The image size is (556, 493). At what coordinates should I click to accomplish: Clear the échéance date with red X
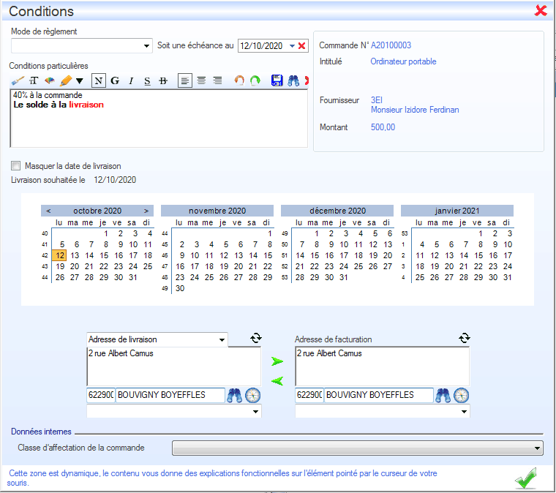(301, 46)
